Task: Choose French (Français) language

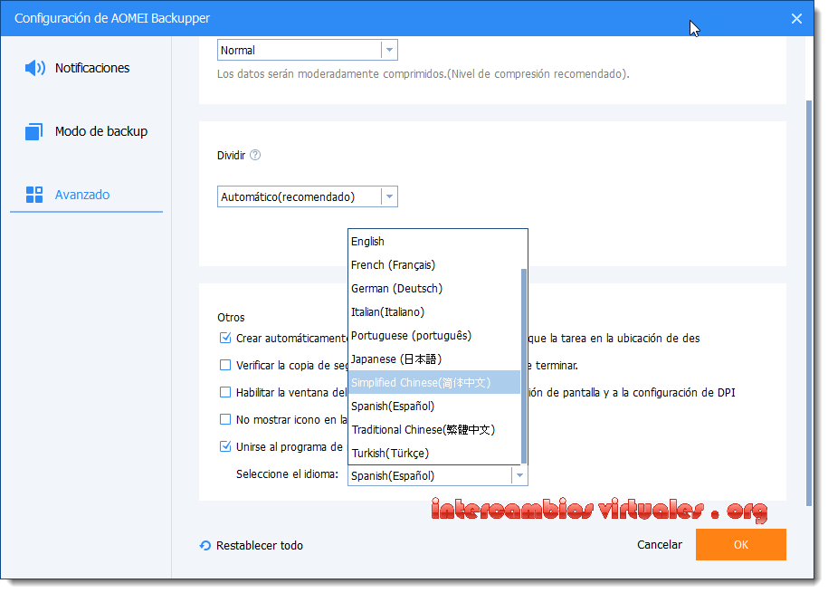Action: pos(434,264)
